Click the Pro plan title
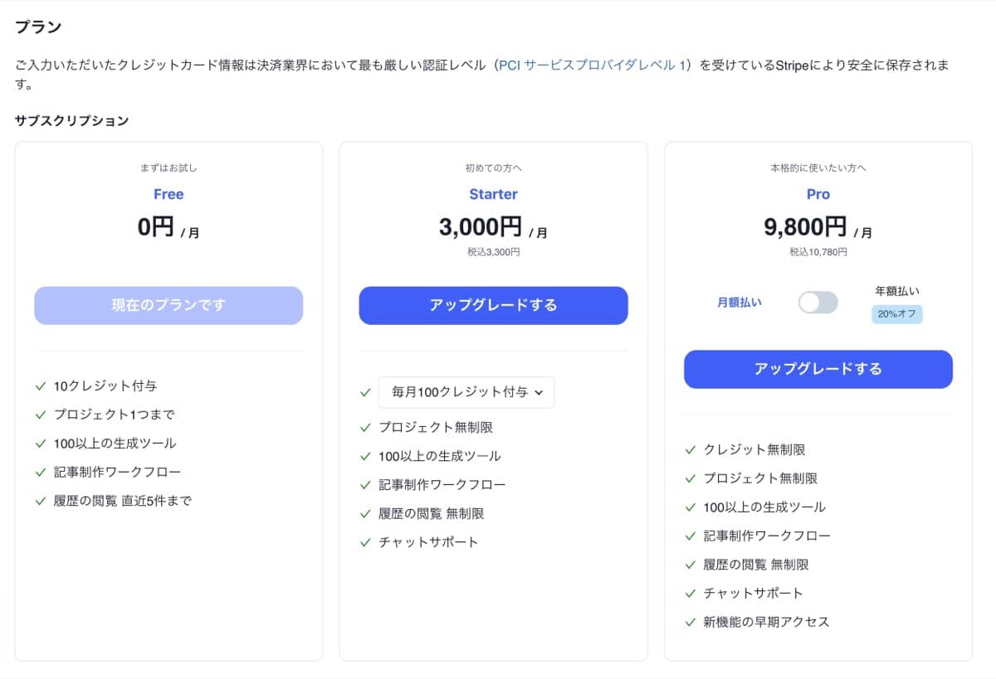Image resolution: width=996 pixels, height=679 pixels. click(818, 194)
